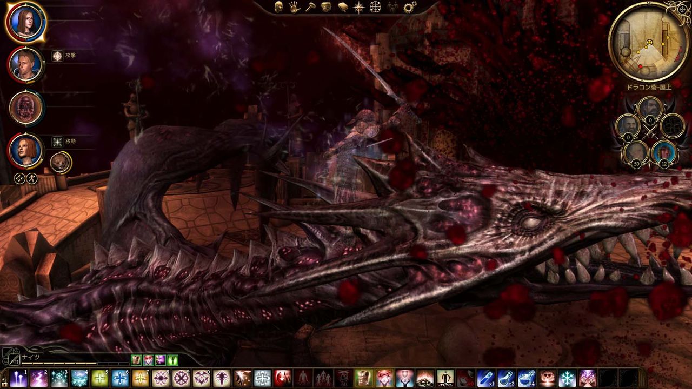
Task: Toggle the weapon set swap icon
Action: 14,358
